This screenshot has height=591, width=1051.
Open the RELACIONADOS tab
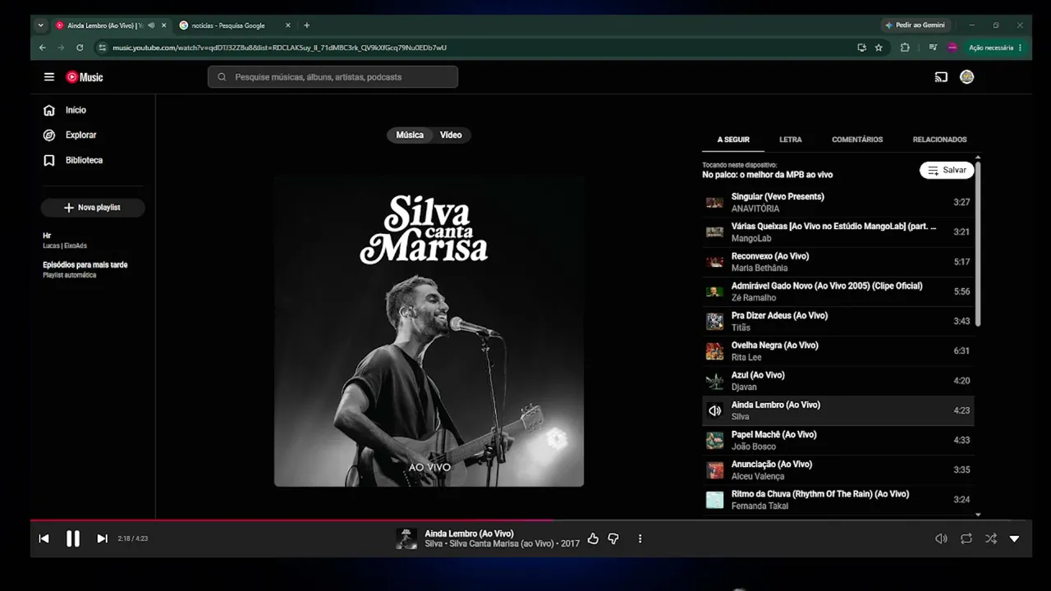point(940,140)
